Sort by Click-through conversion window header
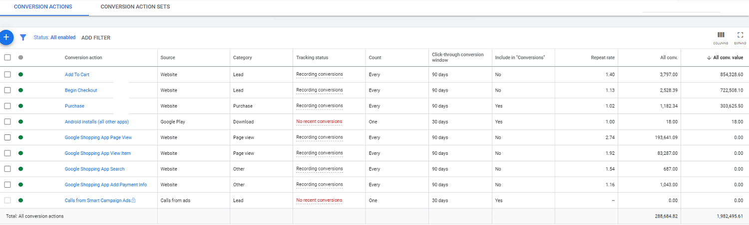The height and width of the screenshot is (225, 749). tap(458, 57)
